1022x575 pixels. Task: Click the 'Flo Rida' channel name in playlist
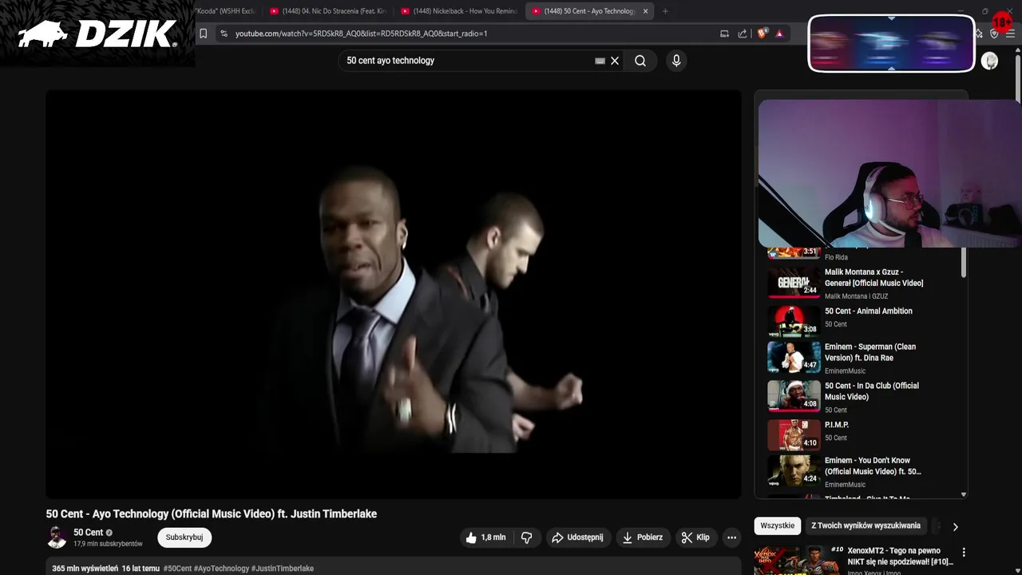tap(836, 257)
